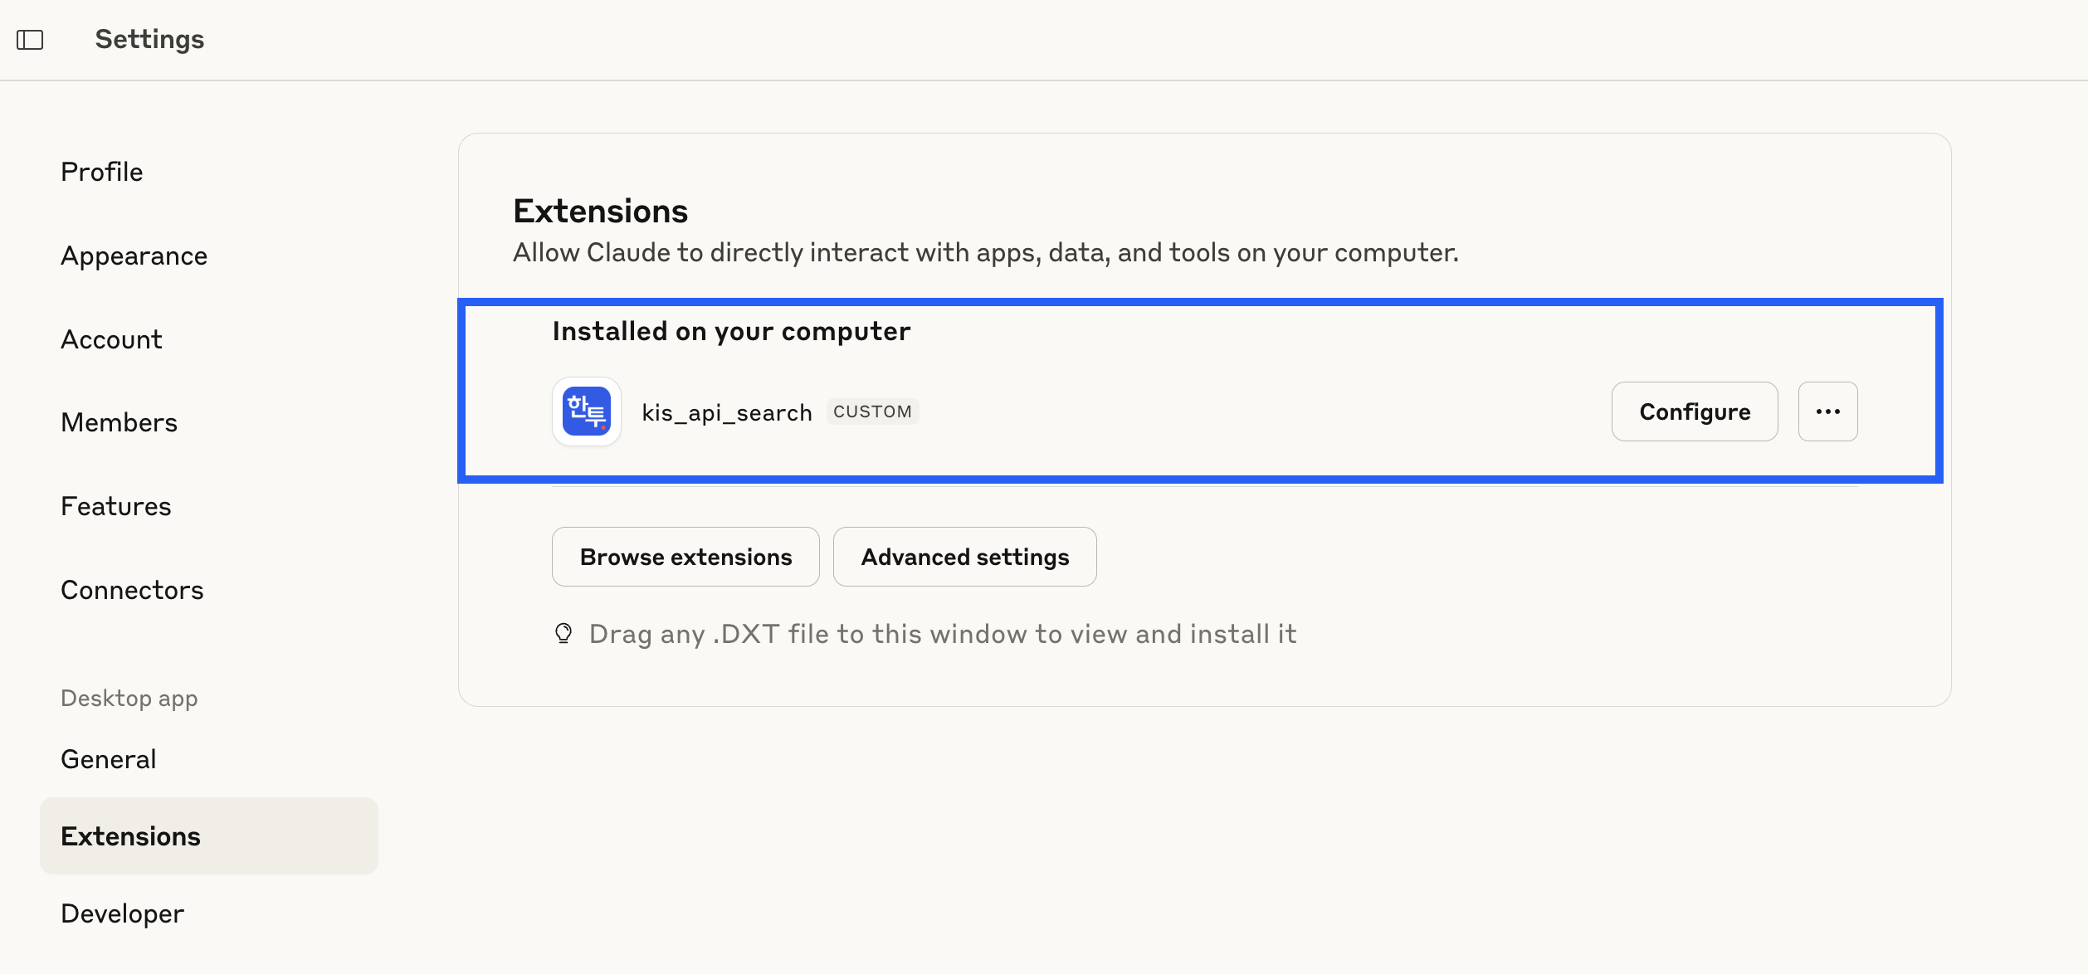Click the kis_api_search extension icon
The height and width of the screenshot is (974, 2088).
[x=587, y=412]
